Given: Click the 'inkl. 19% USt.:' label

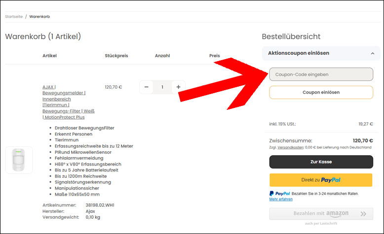Looking at the screenshot, I should point(282,124).
